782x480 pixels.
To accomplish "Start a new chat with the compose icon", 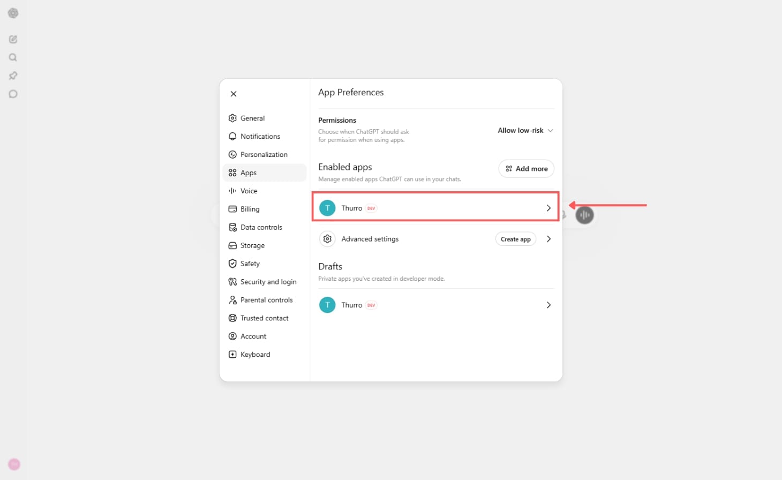I will (13, 39).
